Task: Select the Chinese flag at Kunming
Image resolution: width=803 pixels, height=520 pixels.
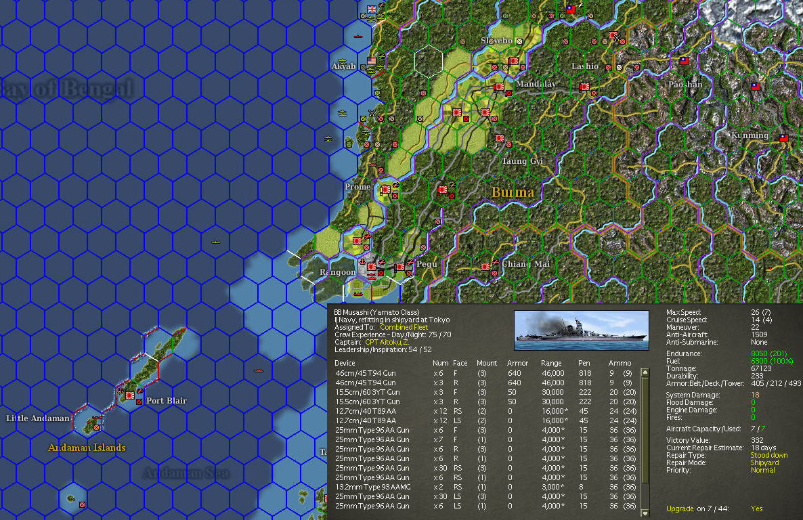Action: tap(783, 138)
